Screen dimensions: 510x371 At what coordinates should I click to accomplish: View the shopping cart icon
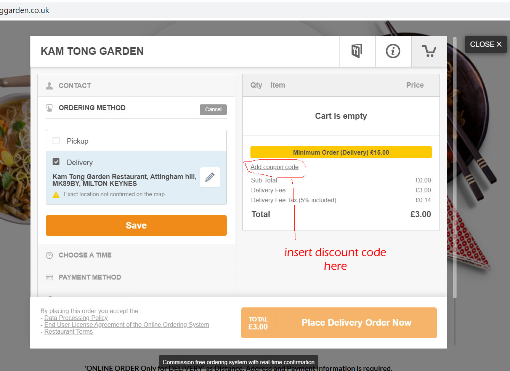pos(429,51)
